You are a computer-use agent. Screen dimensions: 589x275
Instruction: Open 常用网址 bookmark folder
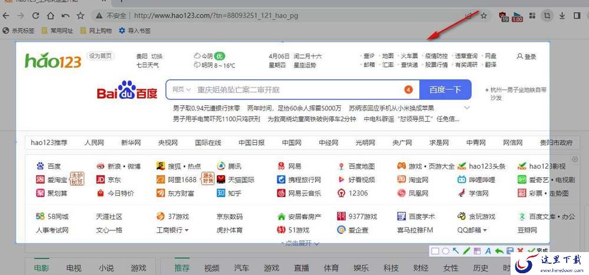[58, 31]
